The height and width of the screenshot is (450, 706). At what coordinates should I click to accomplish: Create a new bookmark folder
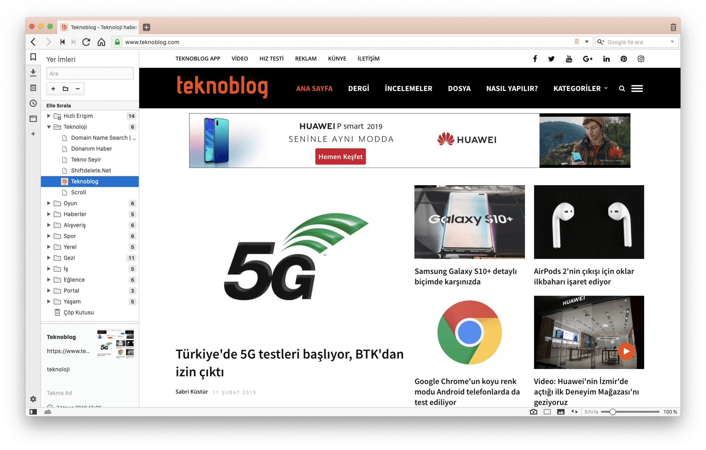pos(65,89)
